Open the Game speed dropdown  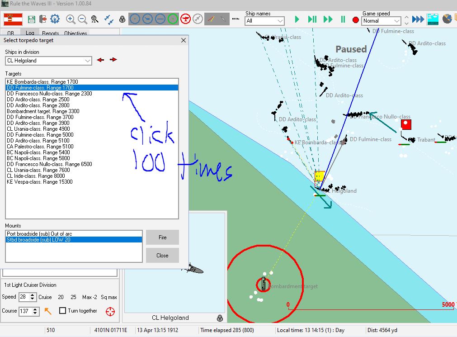(381, 21)
